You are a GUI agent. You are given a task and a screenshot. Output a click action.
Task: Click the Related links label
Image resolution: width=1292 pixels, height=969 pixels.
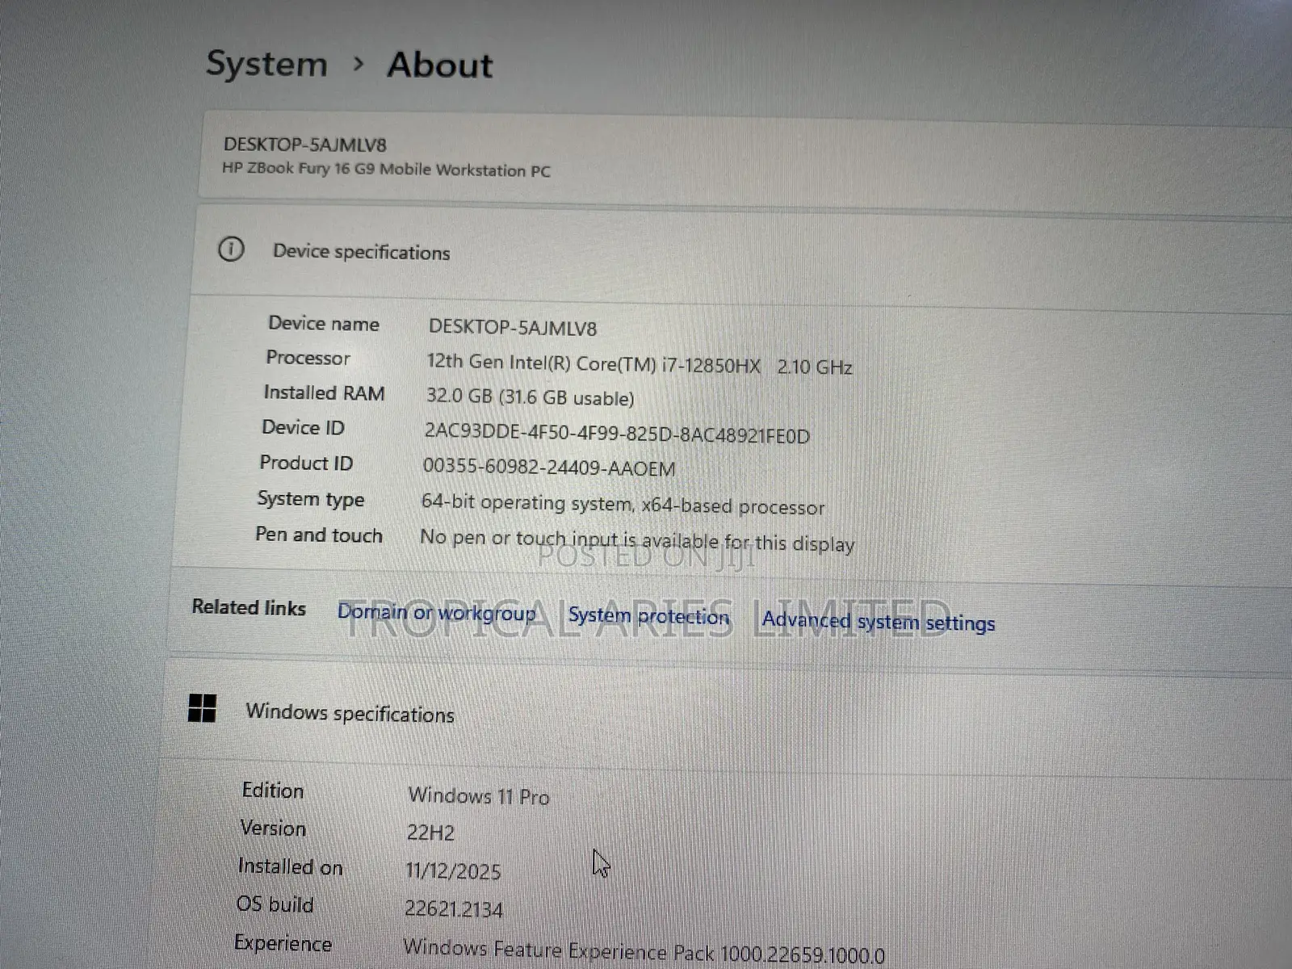(x=249, y=607)
